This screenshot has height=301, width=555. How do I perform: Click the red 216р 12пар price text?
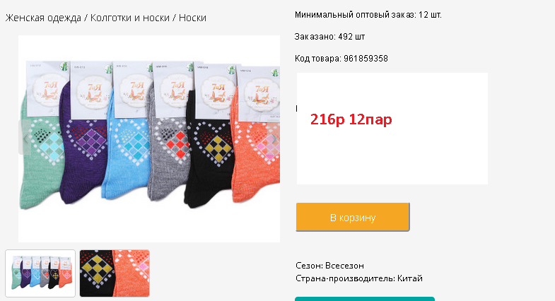point(351,119)
